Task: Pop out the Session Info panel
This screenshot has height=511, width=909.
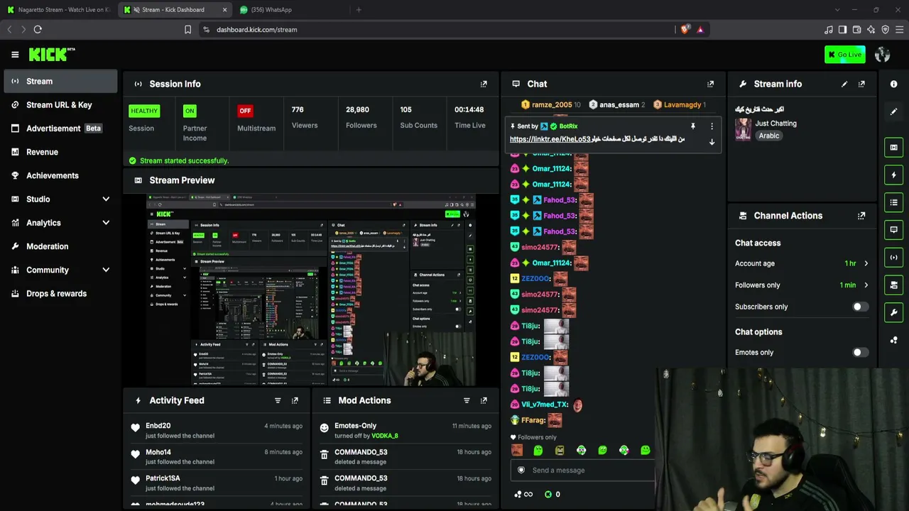Action: click(x=484, y=84)
